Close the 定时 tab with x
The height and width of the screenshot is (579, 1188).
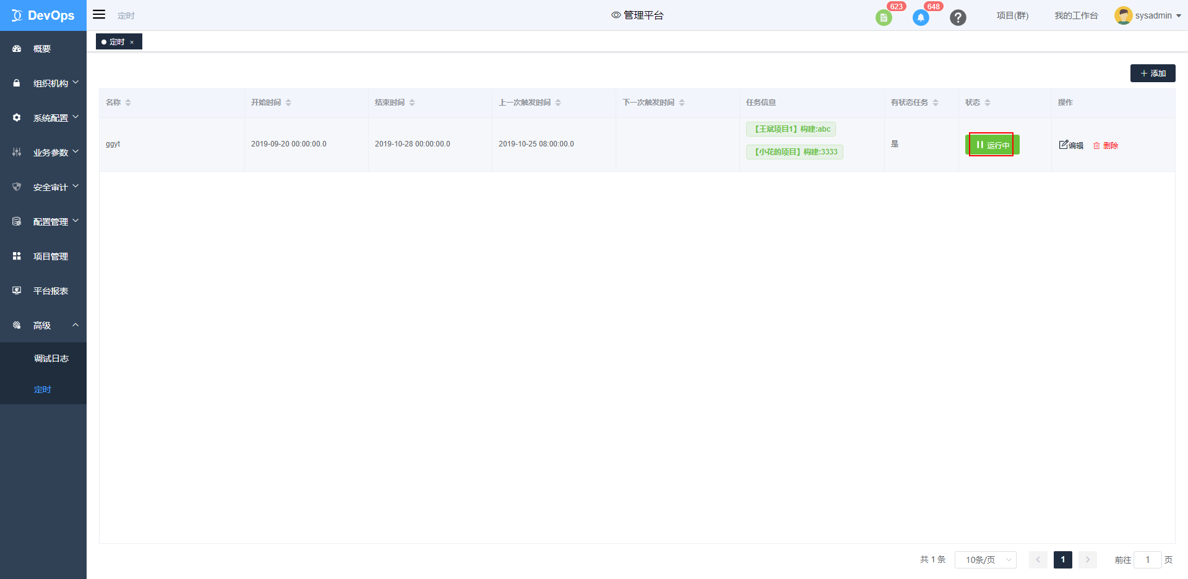click(132, 42)
